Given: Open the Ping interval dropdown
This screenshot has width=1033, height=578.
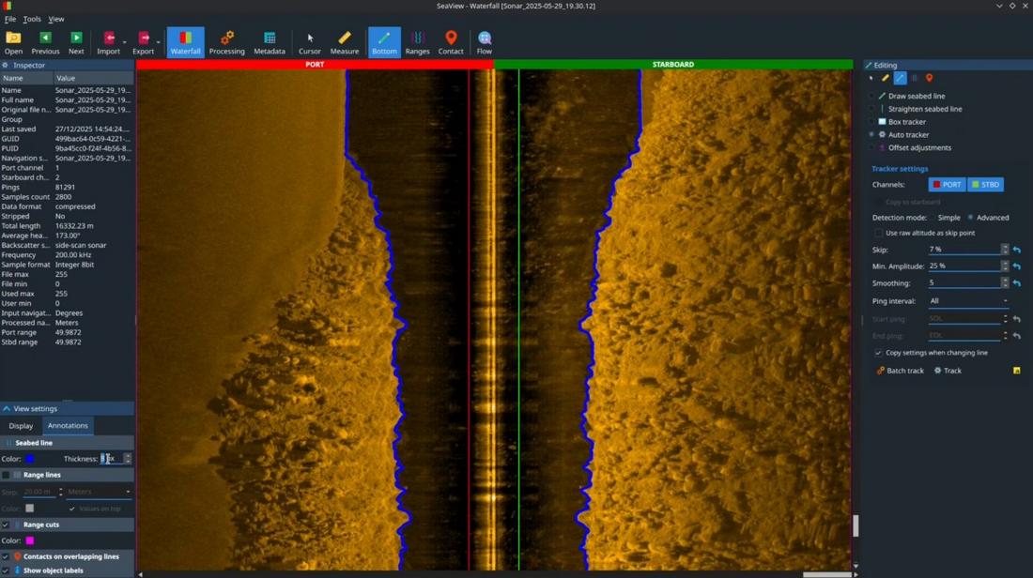Looking at the screenshot, I should [x=967, y=301].
